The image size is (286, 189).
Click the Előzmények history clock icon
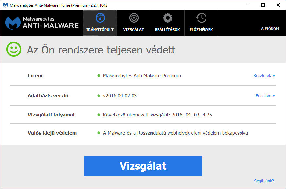pyautogui.click(x=201, y=18)
